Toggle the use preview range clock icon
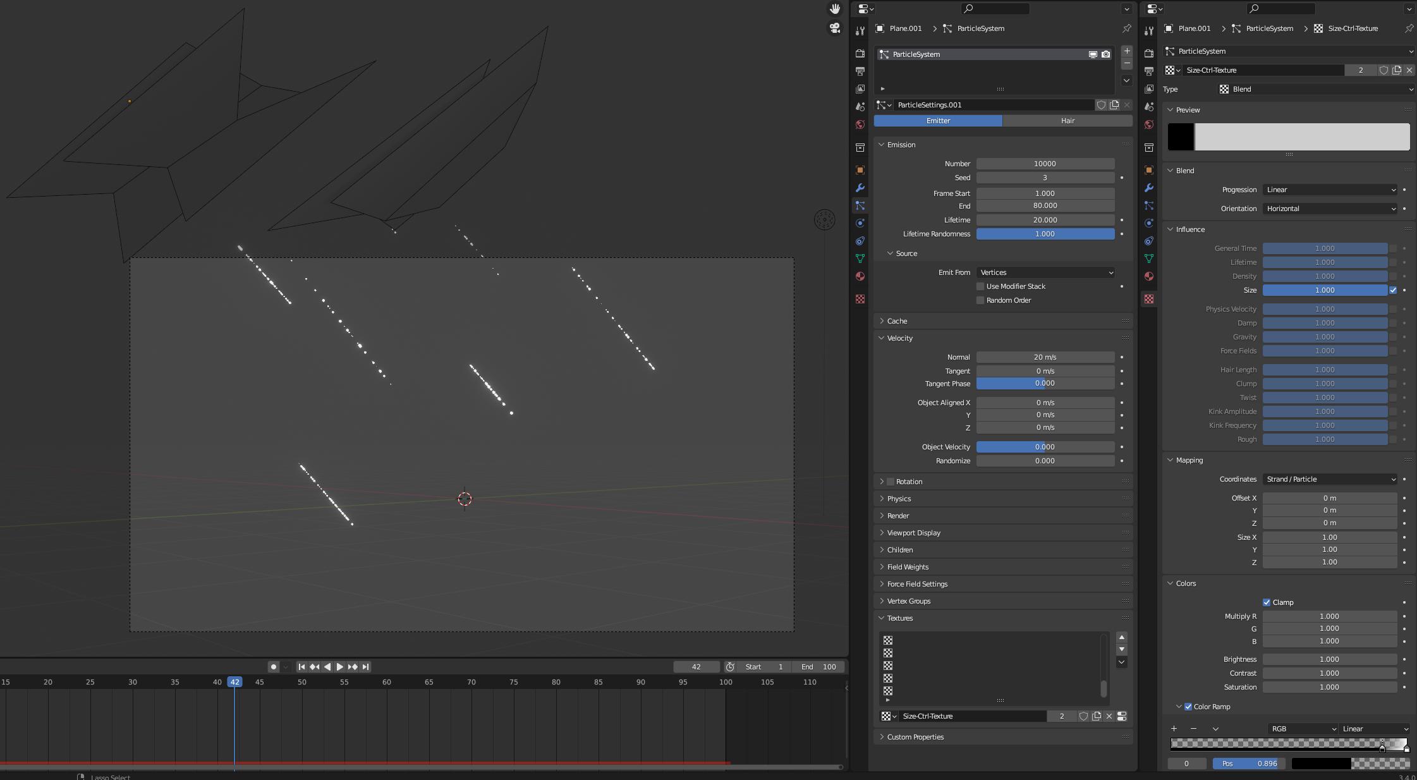This screenshot has height=780, width=1417. point(730,667)
